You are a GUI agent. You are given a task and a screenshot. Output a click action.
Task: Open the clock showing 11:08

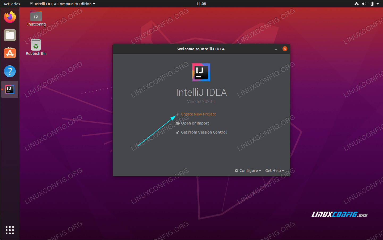click(201, 4)
